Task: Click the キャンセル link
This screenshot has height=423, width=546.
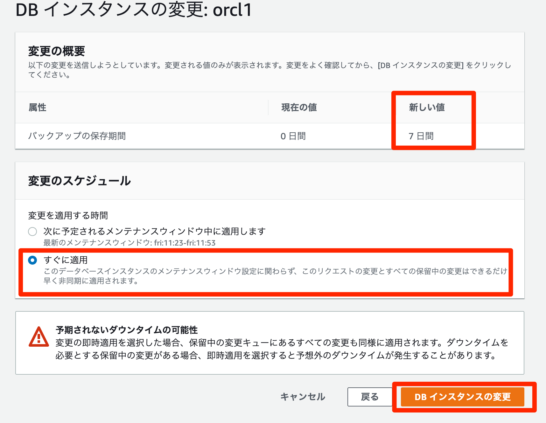Action: pos(303,397)
